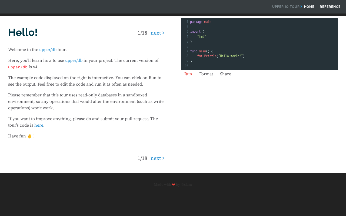346x216 pixels.
Task: Click the Hello! page heading
Action: [x=23, y=32]
